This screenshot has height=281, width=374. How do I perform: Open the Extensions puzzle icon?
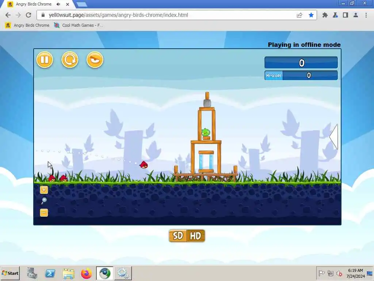tap(325, 15)
